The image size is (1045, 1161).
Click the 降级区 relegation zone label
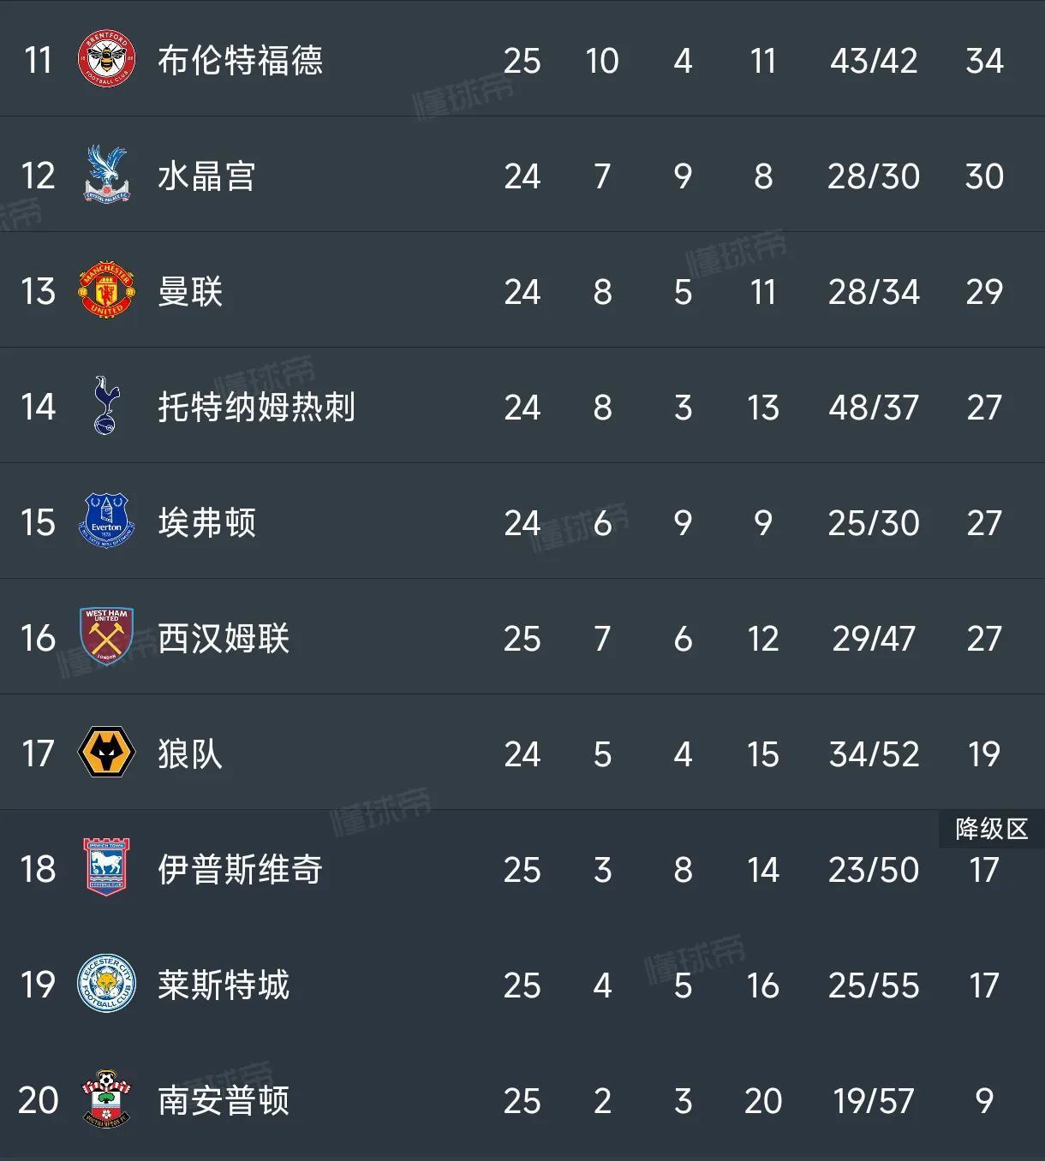(992, 828)
